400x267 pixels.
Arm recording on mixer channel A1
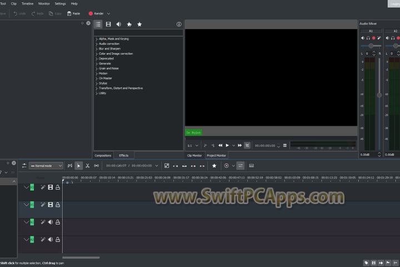click(374, 38)
